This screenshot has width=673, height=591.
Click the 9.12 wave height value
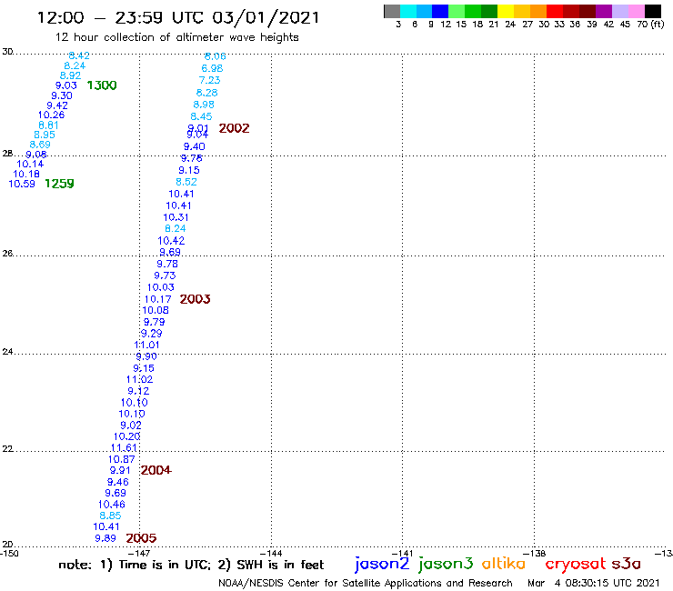[x=138, y=391]
